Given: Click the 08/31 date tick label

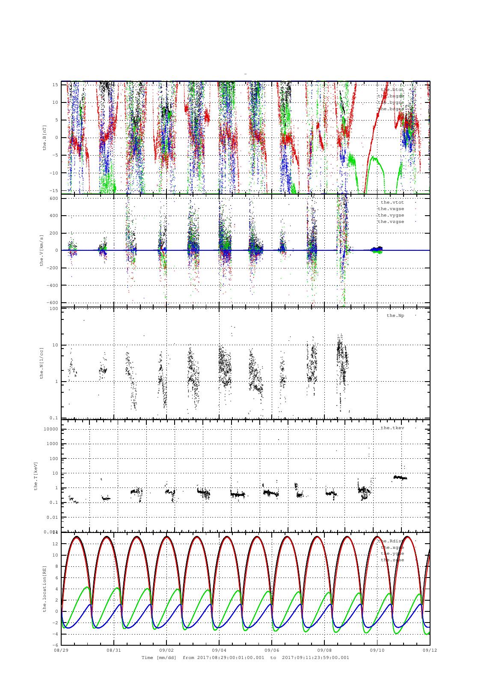Looking at the screenshot, I should click(x=114, y=650).
